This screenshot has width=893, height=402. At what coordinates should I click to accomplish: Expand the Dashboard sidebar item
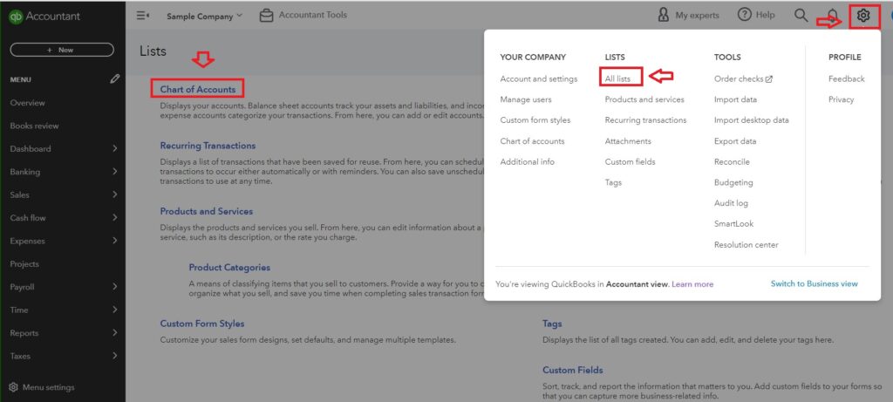tap(114, 148)
